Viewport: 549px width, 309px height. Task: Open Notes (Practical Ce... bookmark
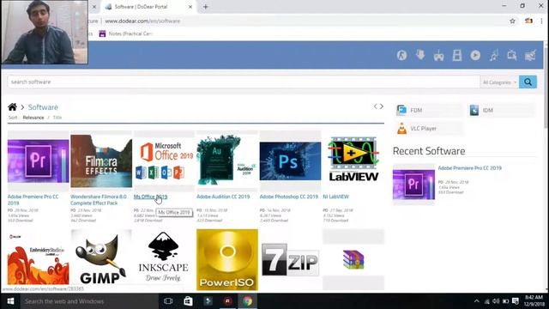pyautogui.click(x=126, y=33)
